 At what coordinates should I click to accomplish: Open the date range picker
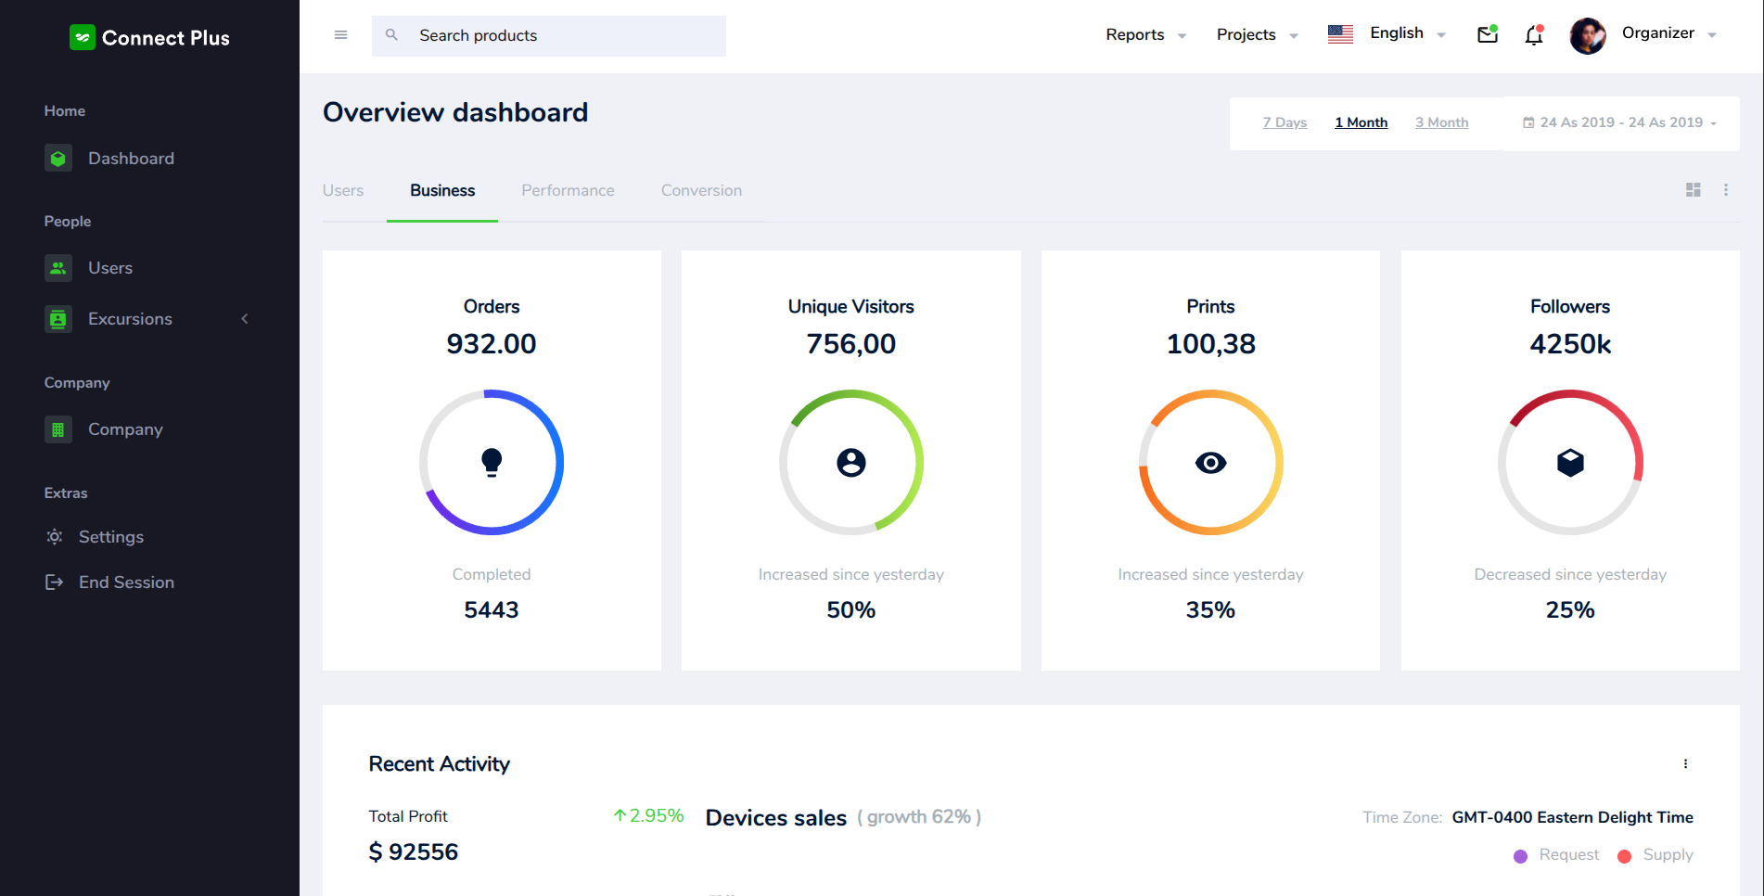click(1619, 122)
